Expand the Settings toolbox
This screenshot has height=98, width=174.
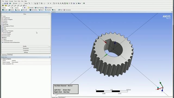(x=26, y=52)
